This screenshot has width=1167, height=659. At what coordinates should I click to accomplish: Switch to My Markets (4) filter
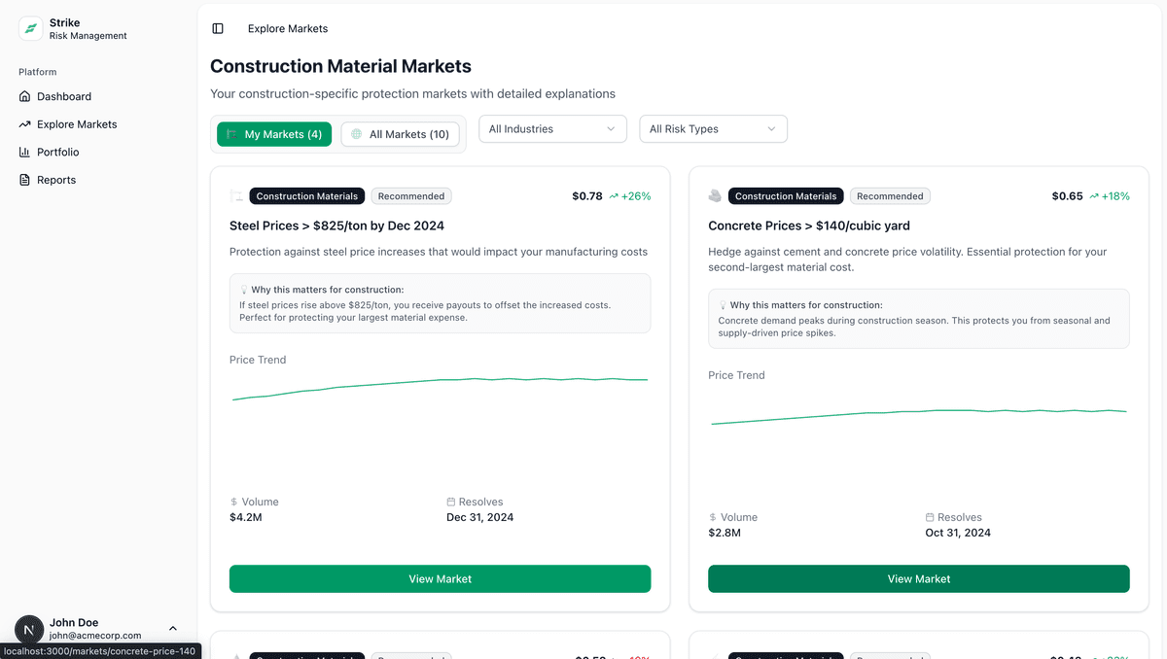274,134
